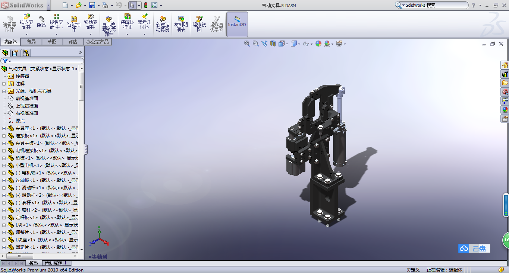Click Zoom to Area icon
Image resolution: width=509 pixels, height=273 pixels.
(255, 44)
